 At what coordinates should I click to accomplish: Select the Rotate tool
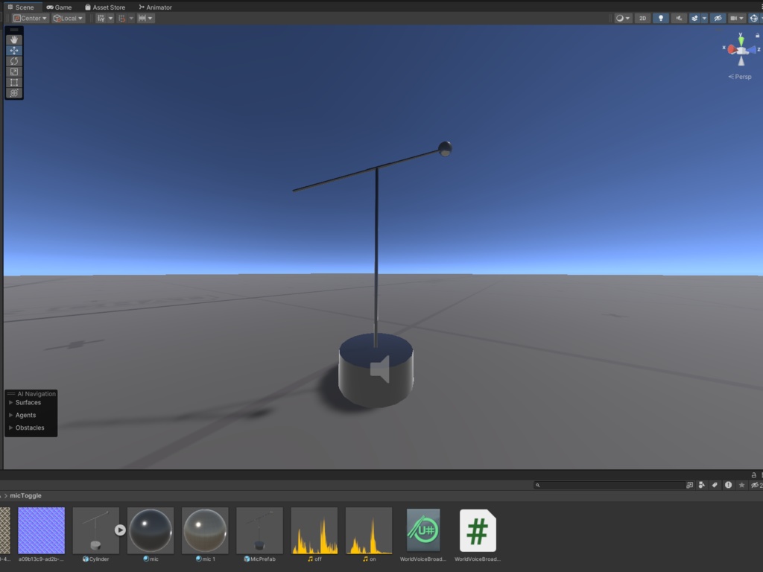(13, 61)
